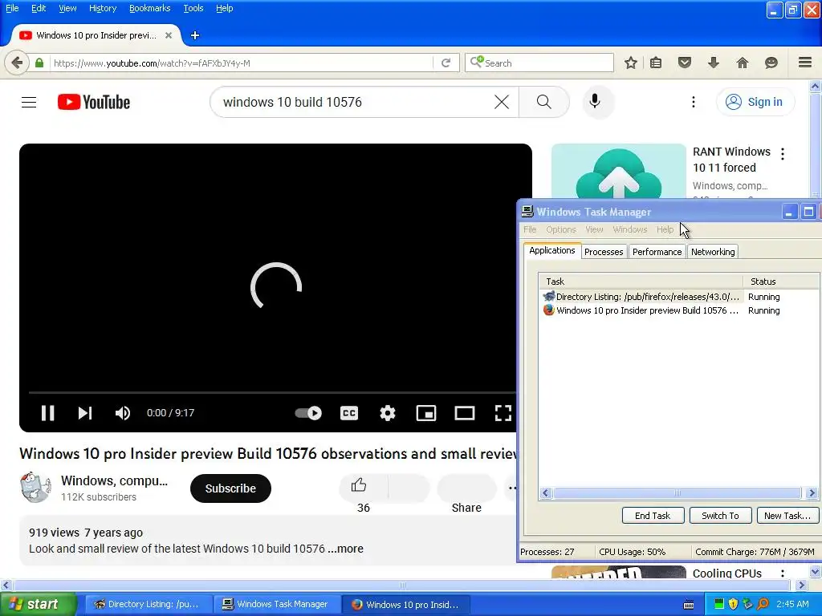Show bookmarks list icon in Firefox toolbar
The height and width of the screenshot is (616, 822).
click(x=656, y=63)
